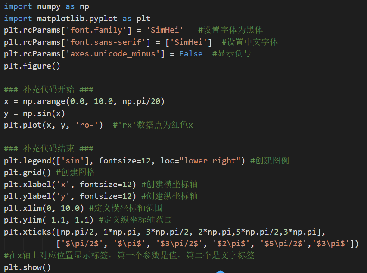Click the '### 补充代码结束 ###' comment
The height and width of the screenshot is (273, 367).
pos(49,149)
